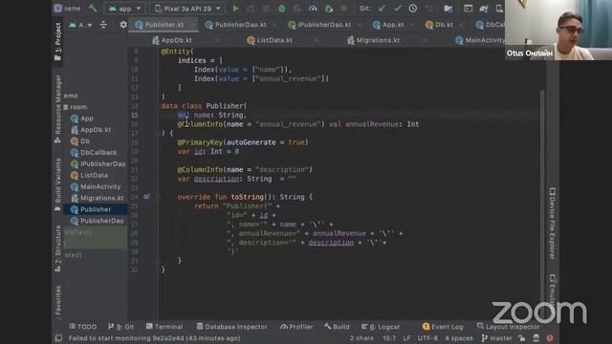Switch to the Db.kt editor tab
612x344 pixels.
click(444, 25)
